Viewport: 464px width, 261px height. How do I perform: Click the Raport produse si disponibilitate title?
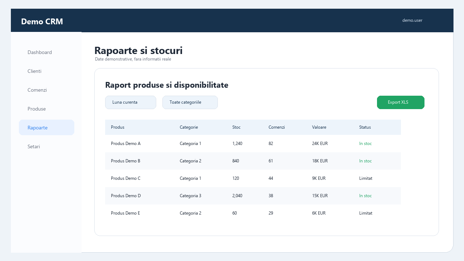(167, 85)
